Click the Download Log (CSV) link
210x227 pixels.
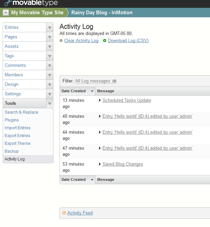[128, 41]
